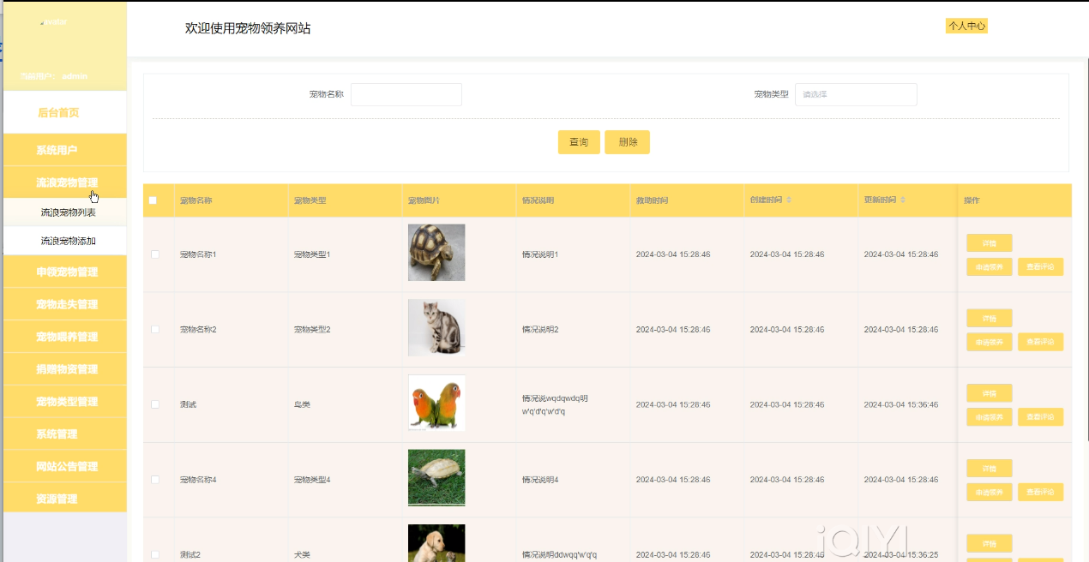Toggle the select-all checkbox in table header
Image resolution: width=1089 pixels, height=562 pixels.
pyautogui.click(x=153, y=200)
